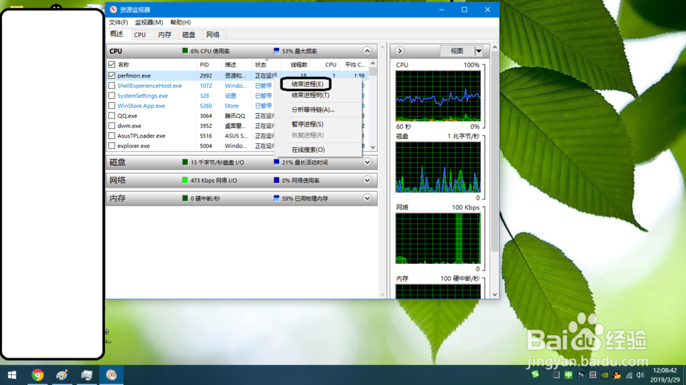Click PID 5260 of WinStore.App.exe
686x385 pixels.
click(x=206, y=105)
